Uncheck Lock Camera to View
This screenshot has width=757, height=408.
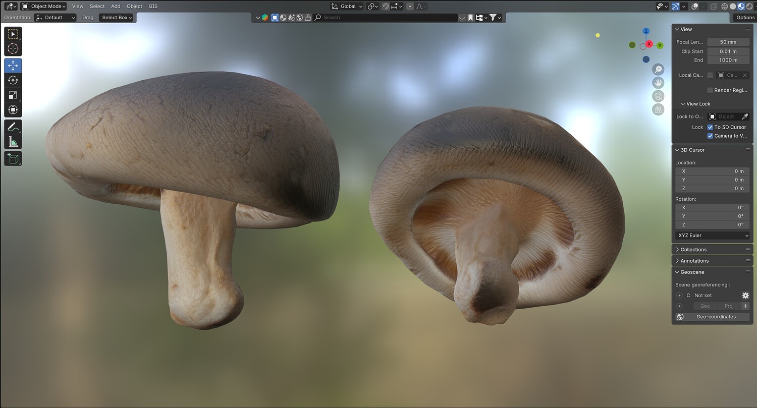[x=710, y=136]
